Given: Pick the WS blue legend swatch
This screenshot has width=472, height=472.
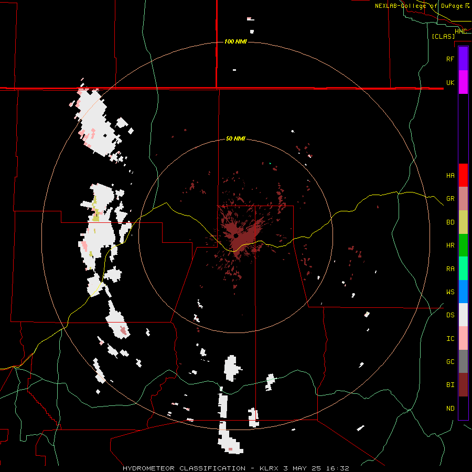Looking at the screenshot, I should pos(463,292).
